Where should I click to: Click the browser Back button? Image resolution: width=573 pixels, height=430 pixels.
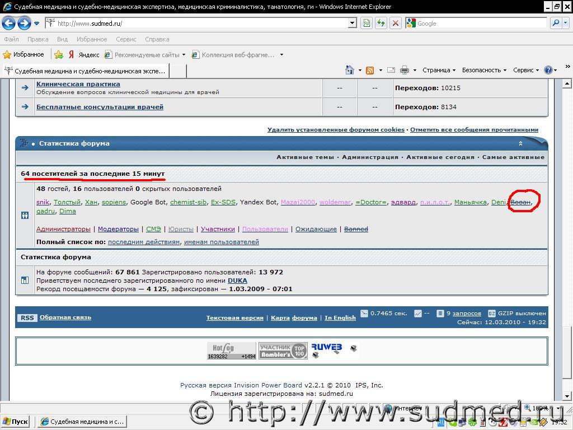[x=9, y=23]
